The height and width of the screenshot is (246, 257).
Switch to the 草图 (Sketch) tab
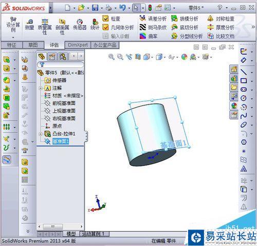pyautogui.click(x=33, y=45)
